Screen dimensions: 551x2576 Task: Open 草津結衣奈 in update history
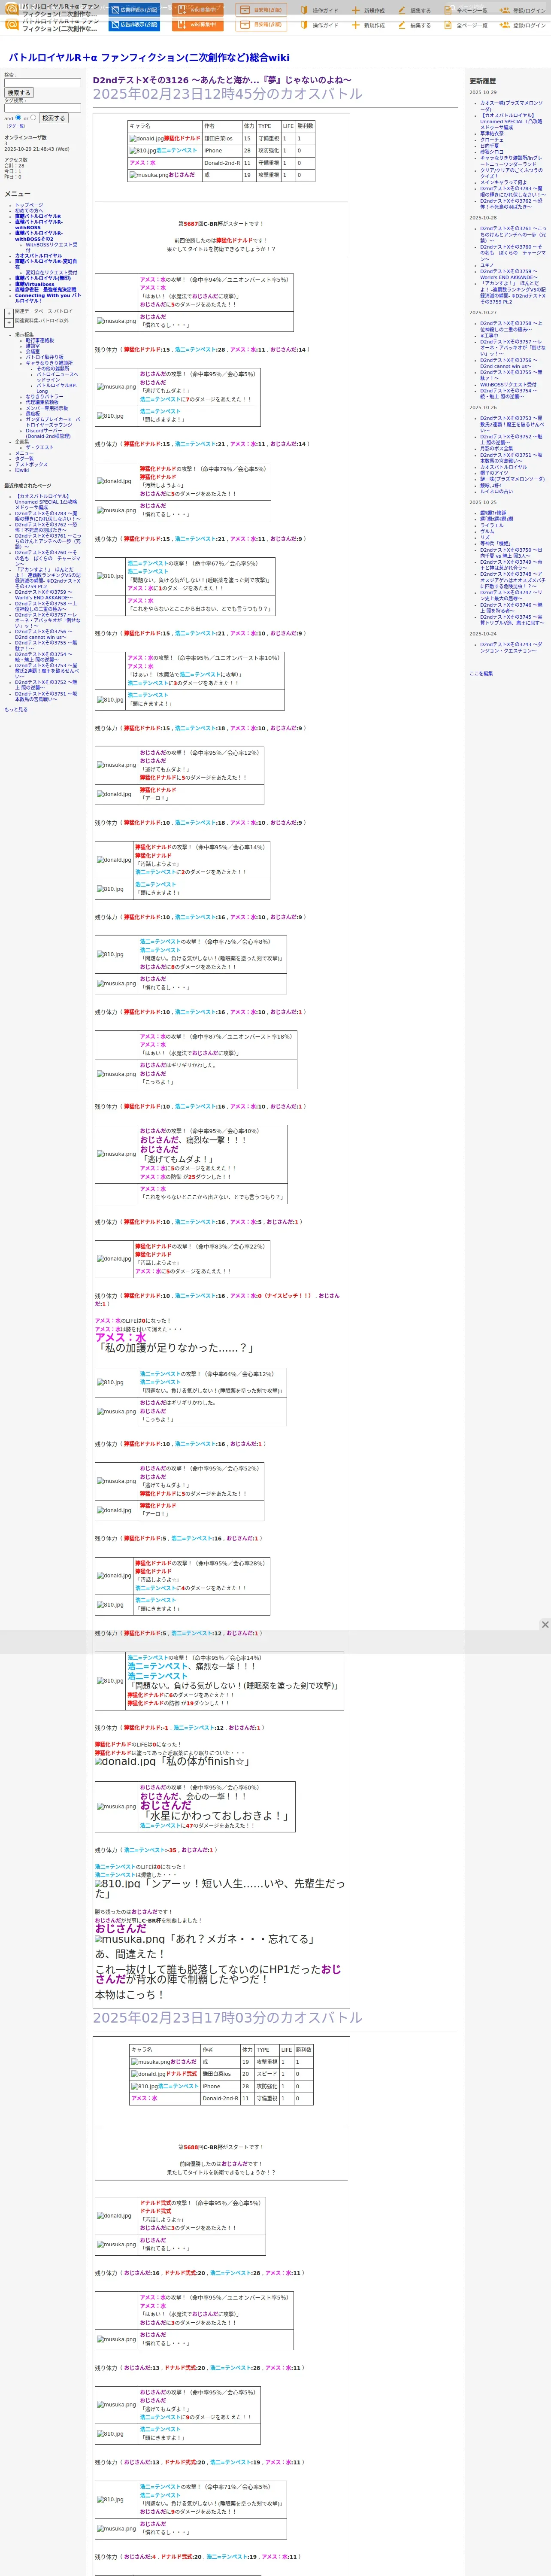coord(492,133)
